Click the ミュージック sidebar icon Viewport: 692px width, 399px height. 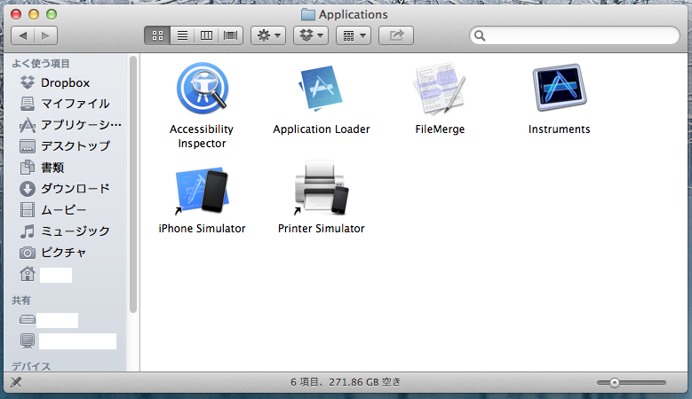point(28,231)
